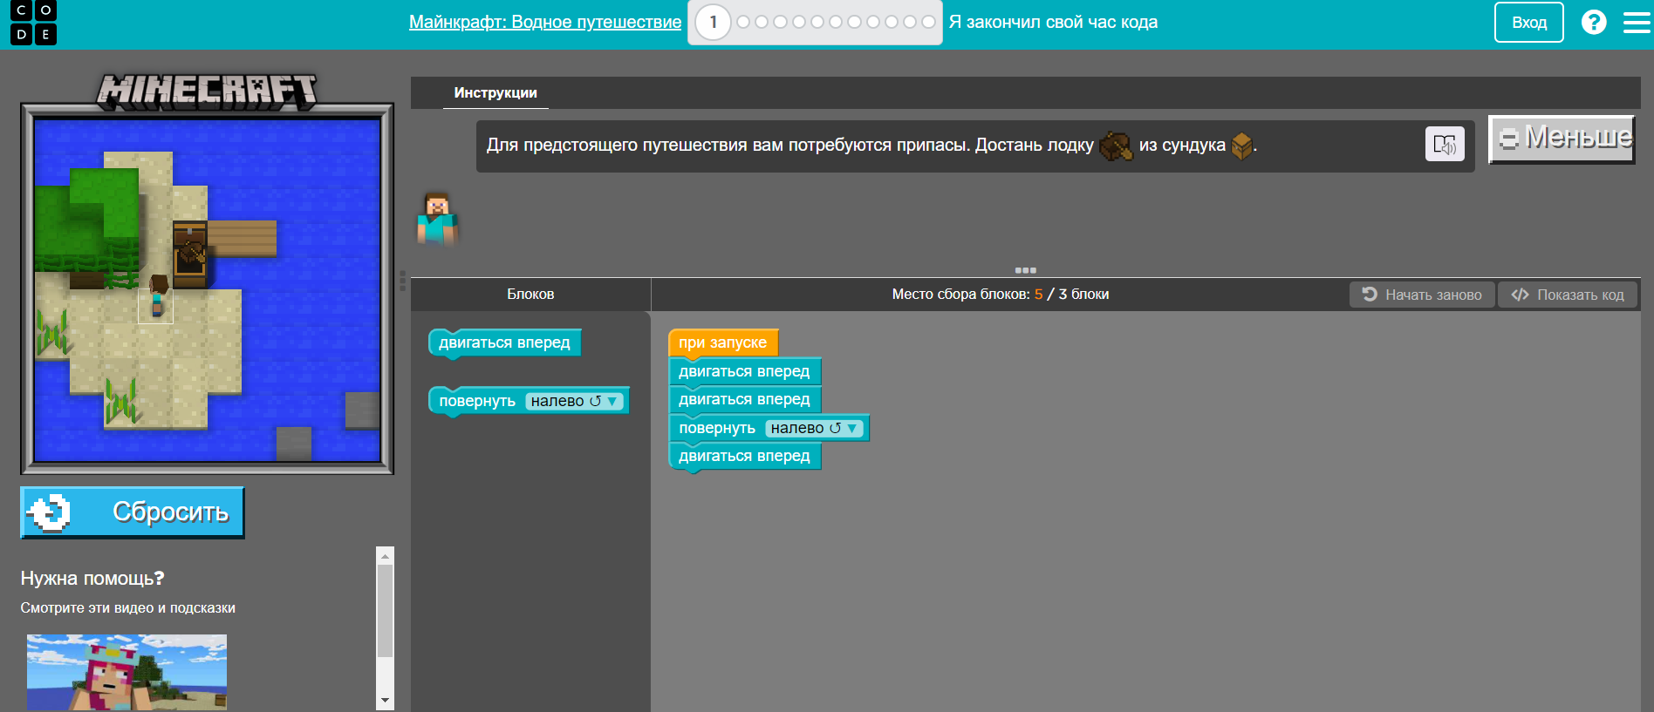This screenshot has height=712, width=1654.
Task: Click the Блоков toolbox header
Action: point(530,295)
